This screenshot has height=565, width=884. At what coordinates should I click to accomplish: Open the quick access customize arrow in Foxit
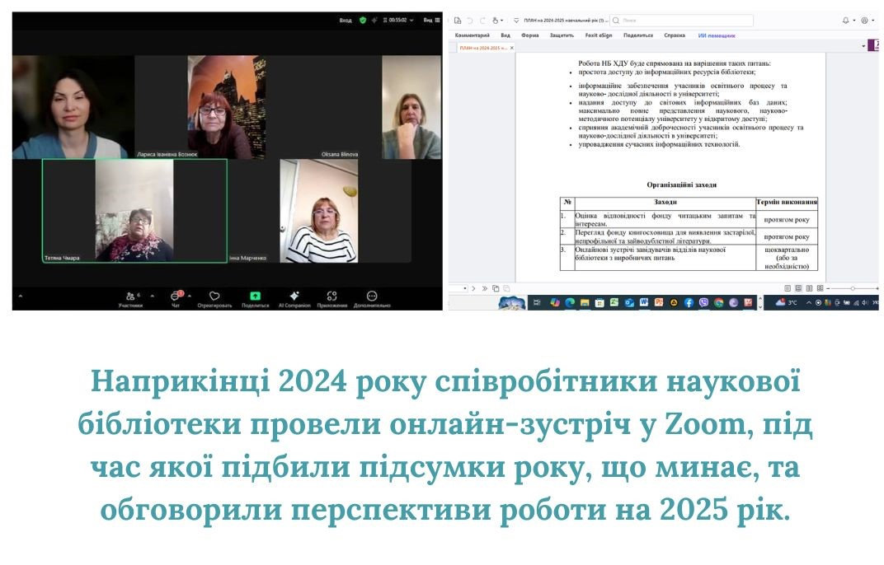(516, 21)
